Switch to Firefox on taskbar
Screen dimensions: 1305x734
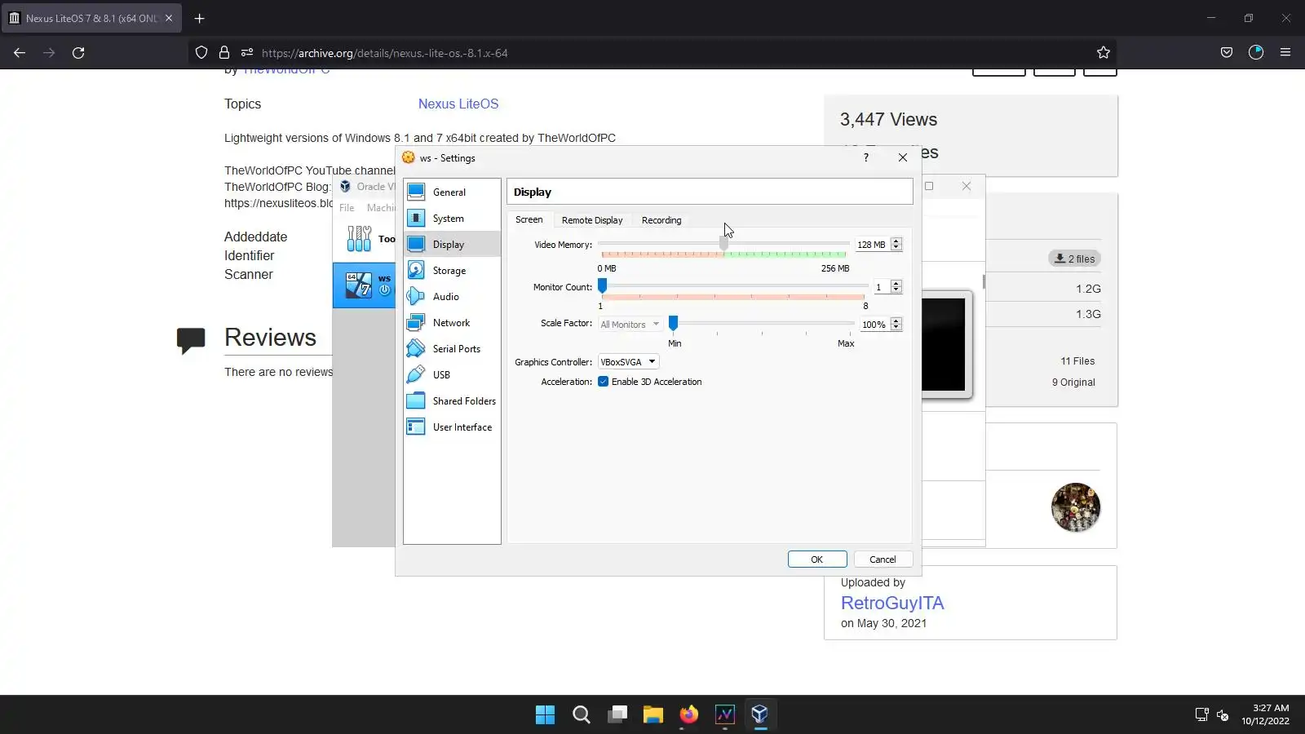click(x=688, y=715)
